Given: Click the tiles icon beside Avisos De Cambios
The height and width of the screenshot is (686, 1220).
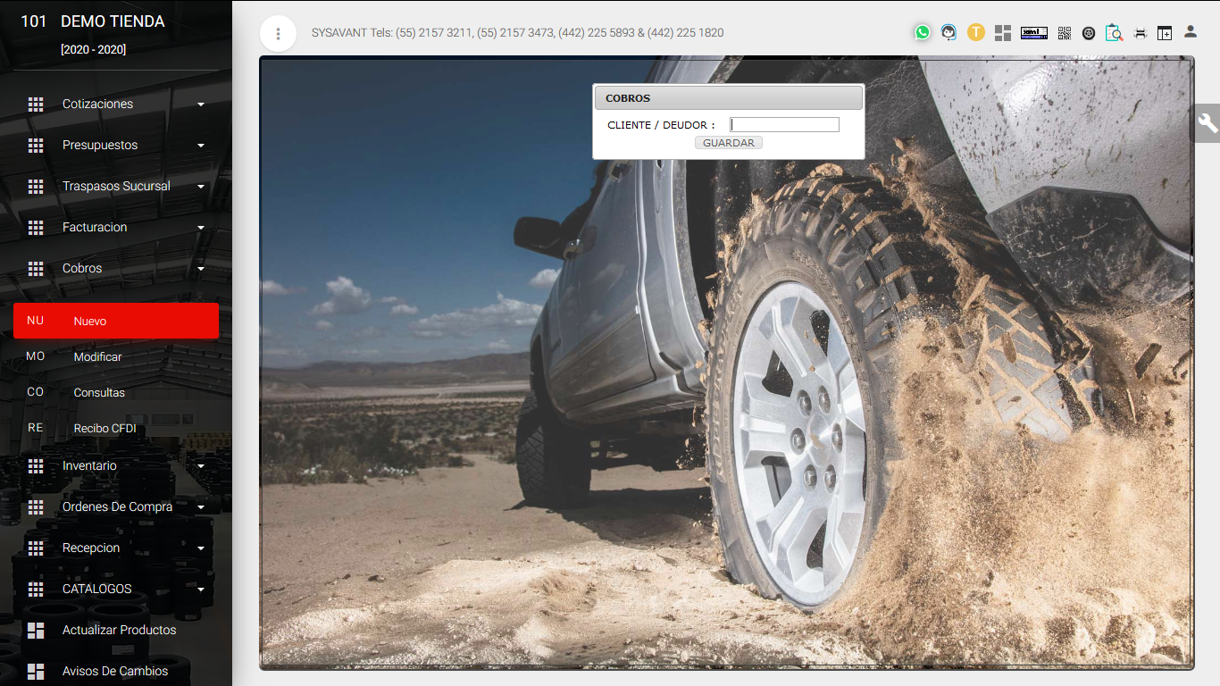Looking at the screenshot, I should coord(36,672).
